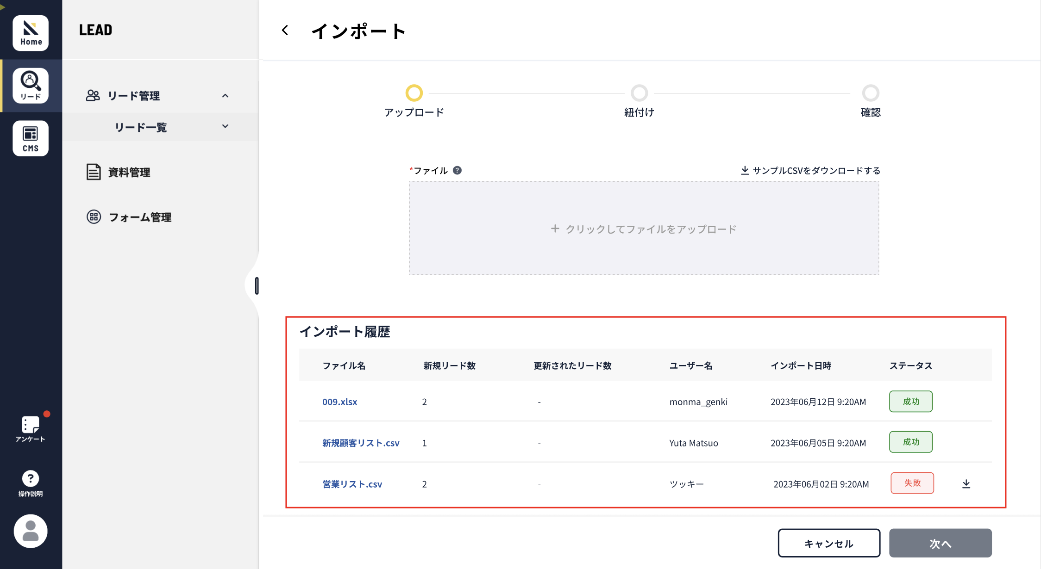Image resolution: width=1041 pixels, height=569 pixels.
Task: Click user name monma_genki
Action: (x=698, y=402)
